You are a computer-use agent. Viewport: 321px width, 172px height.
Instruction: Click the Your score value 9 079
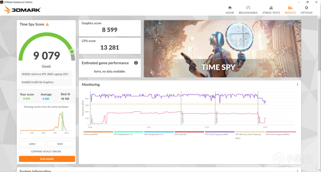click(x=26, y=99)
